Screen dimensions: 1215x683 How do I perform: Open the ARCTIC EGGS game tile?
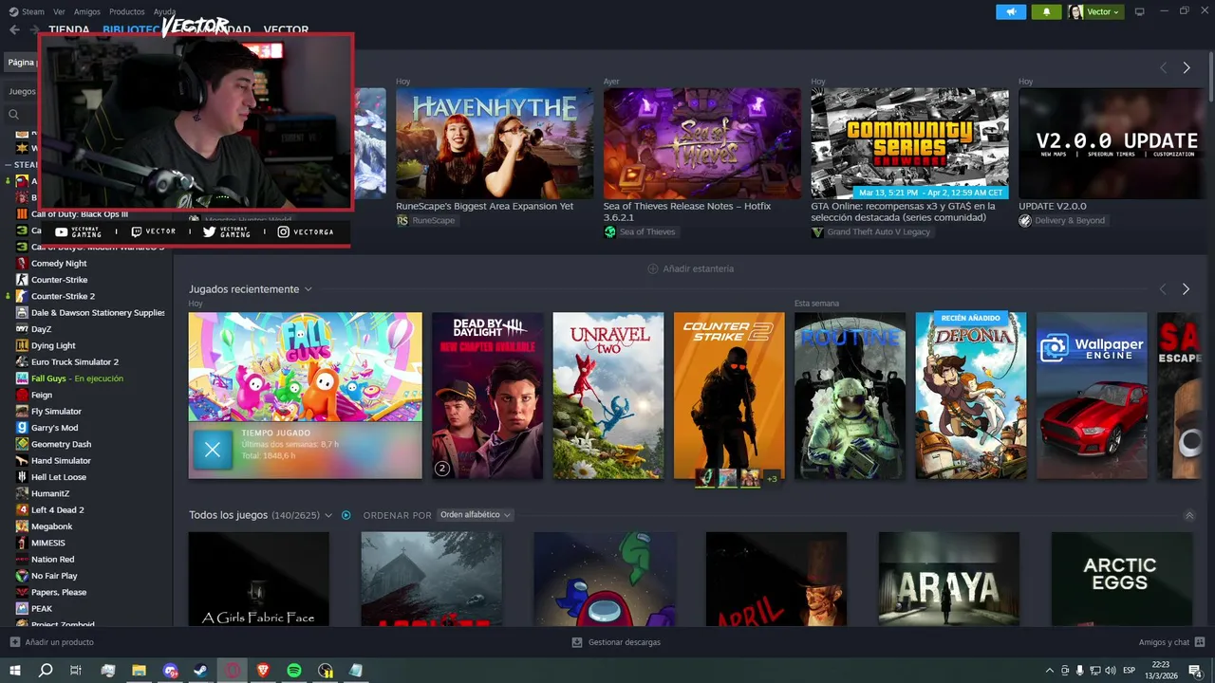[1121, 579]
